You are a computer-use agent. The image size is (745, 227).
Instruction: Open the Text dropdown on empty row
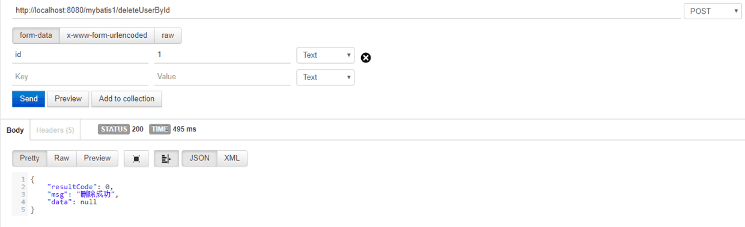[325, 77]
